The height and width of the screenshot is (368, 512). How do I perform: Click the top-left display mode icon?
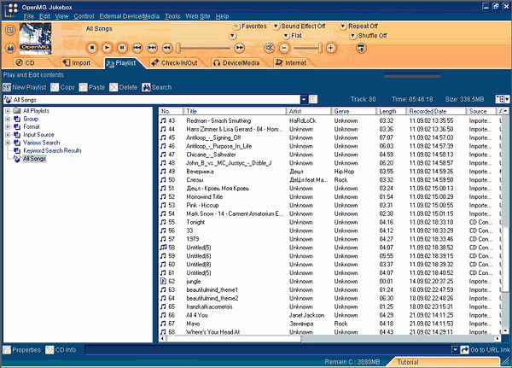pos(10,31)
